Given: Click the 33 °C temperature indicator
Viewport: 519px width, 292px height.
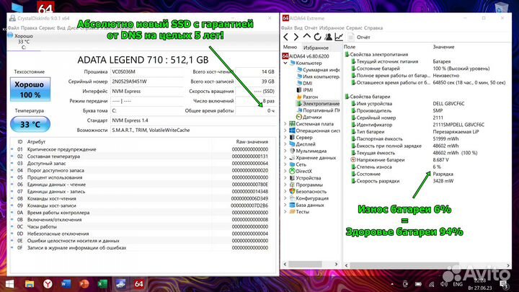Looking at the screenshot, I should pos(28,123).
